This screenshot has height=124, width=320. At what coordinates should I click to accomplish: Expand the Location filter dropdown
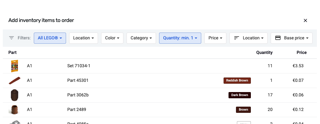83,38
